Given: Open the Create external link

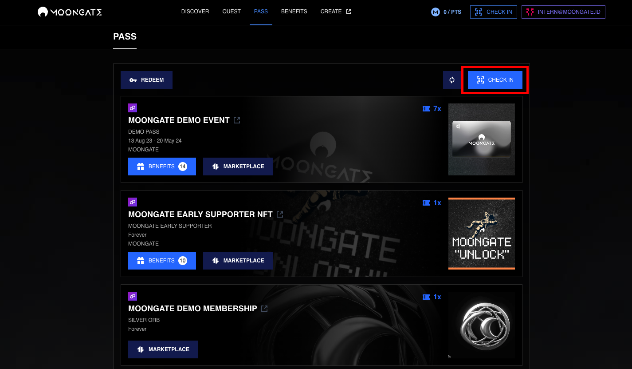Looking at the screenshot, I should [336, 12].
